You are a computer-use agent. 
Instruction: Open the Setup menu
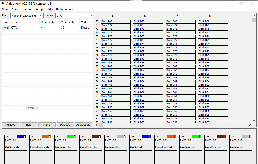pyautogui.click(x=39, y=9)
